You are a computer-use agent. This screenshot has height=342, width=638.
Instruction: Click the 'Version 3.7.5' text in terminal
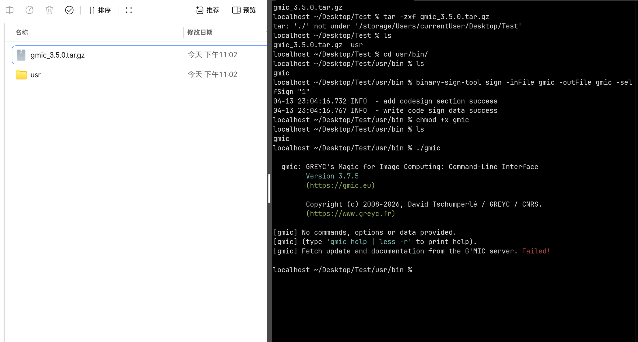pyautogui.click(x=332, y=176)
